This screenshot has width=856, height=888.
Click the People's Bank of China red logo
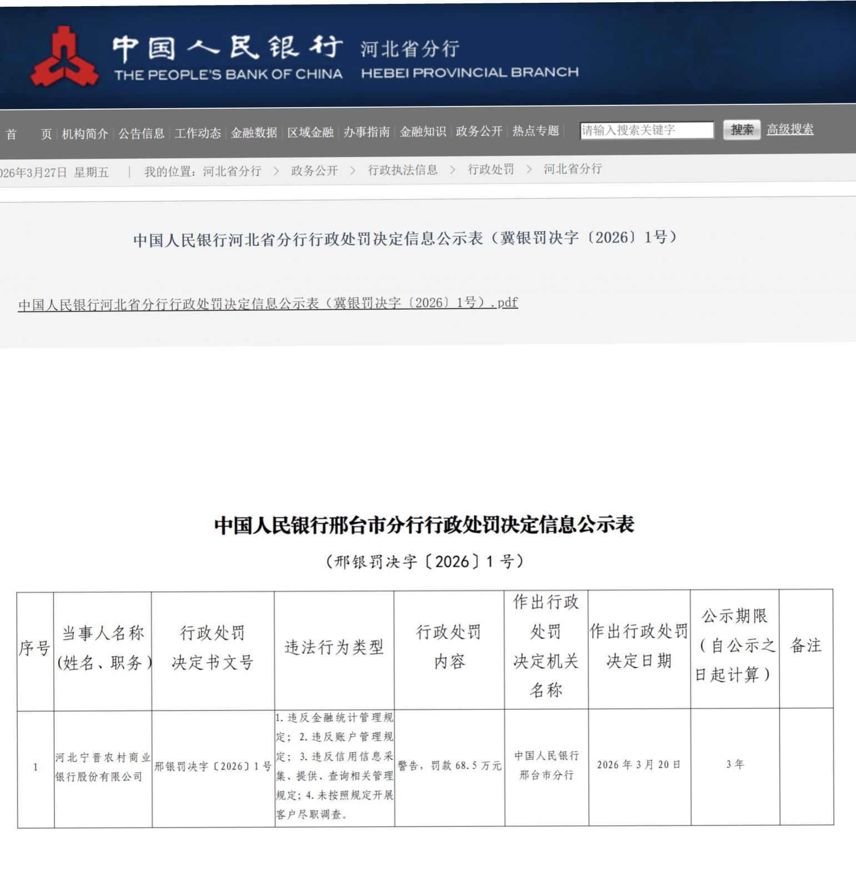64,57
